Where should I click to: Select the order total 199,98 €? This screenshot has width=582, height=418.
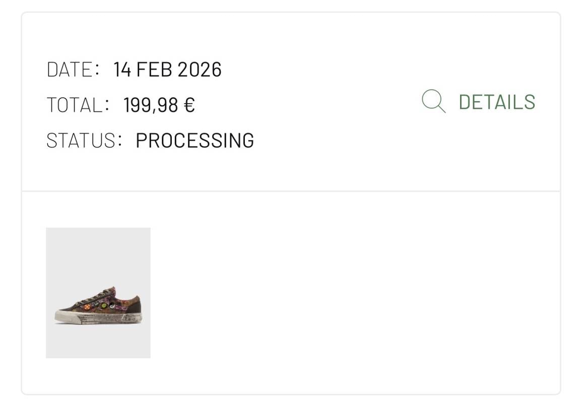160,105
